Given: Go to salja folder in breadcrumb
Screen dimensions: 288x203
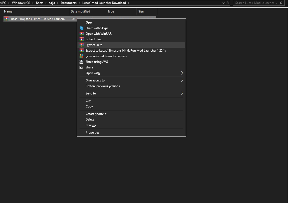Looking at the screenshot, I should [52, 3].
